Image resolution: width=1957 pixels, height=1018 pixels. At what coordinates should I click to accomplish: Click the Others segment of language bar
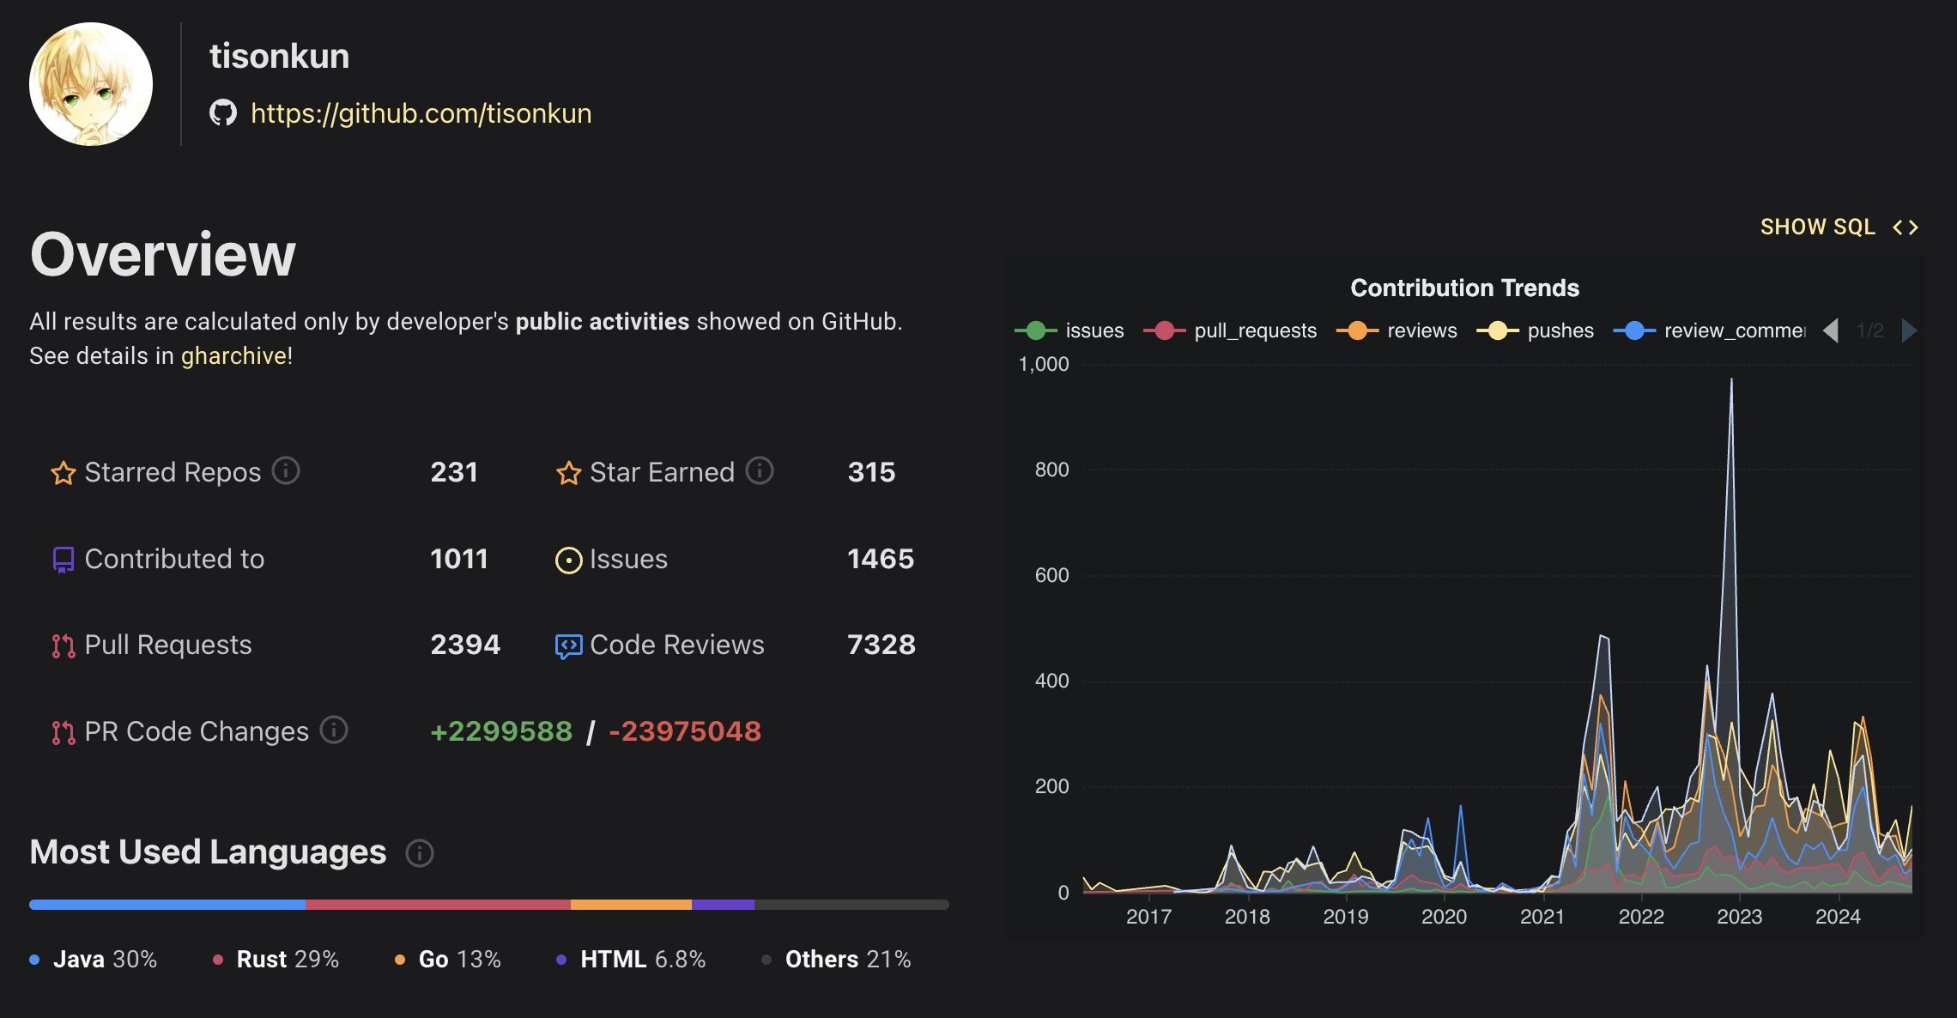coord(851,905)
